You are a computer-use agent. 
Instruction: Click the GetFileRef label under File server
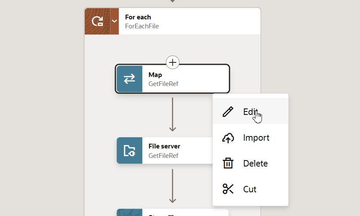coord(163,156)
